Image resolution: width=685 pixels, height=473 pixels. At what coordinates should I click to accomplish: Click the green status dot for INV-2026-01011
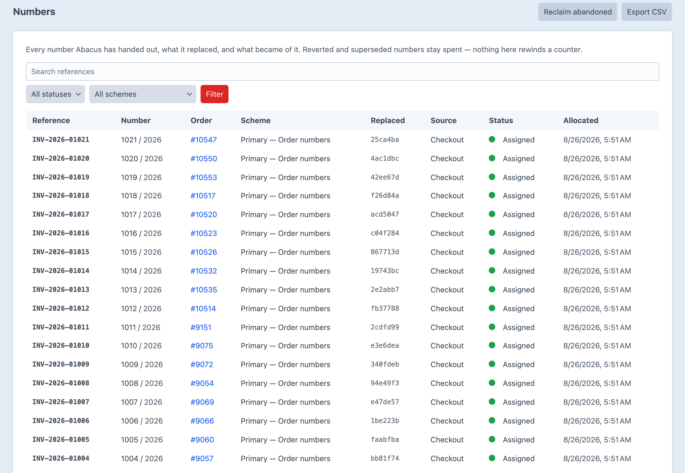(x=492, y=327)
